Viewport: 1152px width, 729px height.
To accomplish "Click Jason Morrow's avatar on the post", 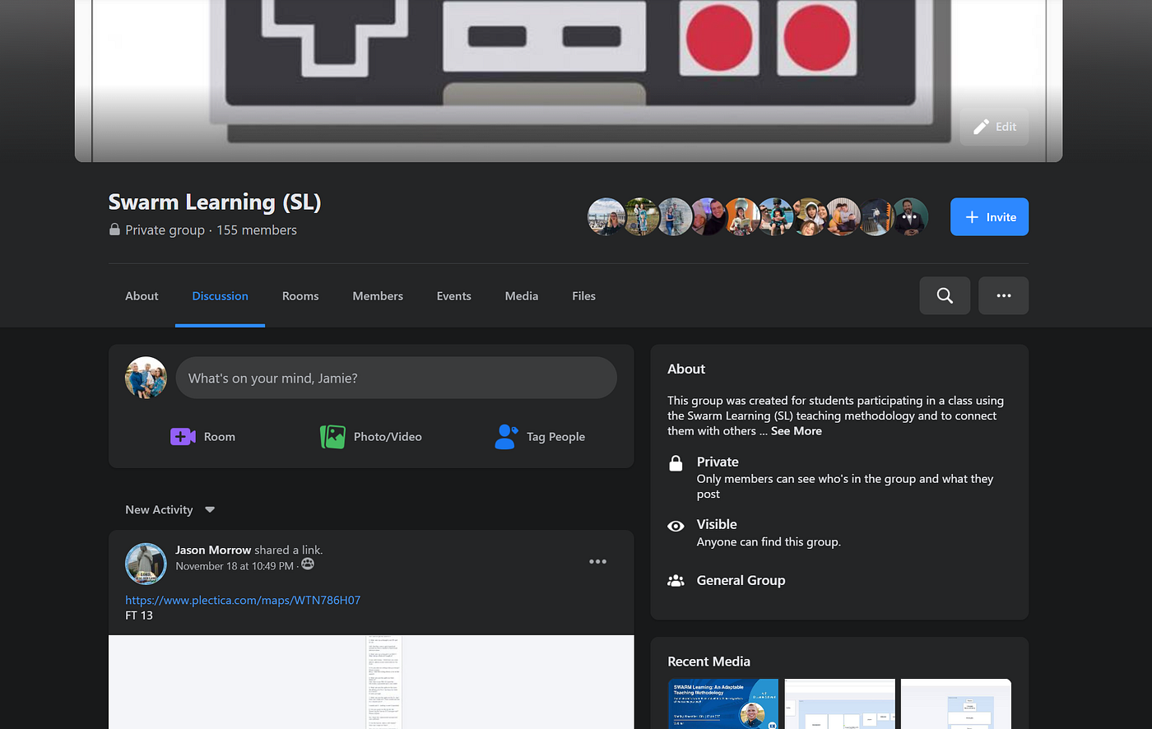I will point(146,564).
